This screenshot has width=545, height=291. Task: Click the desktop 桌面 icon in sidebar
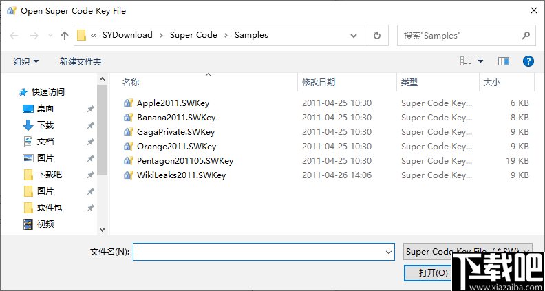click(x=28, y=109)
